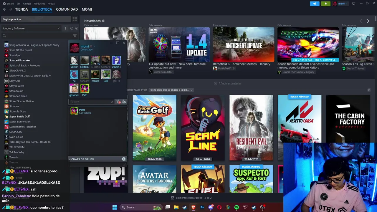Viewport: 377px width, 212px height.
Task: Open Página principal library home
Action: click(36, 19)
